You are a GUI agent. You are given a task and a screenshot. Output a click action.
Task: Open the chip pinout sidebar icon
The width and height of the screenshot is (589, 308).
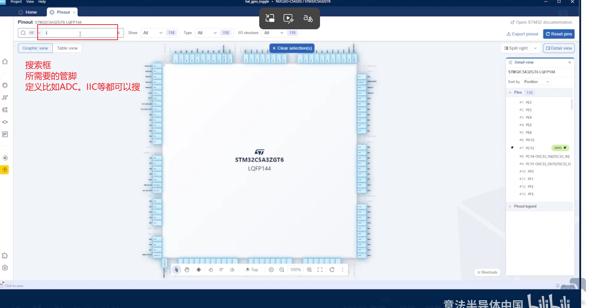[x=5, y=85]
